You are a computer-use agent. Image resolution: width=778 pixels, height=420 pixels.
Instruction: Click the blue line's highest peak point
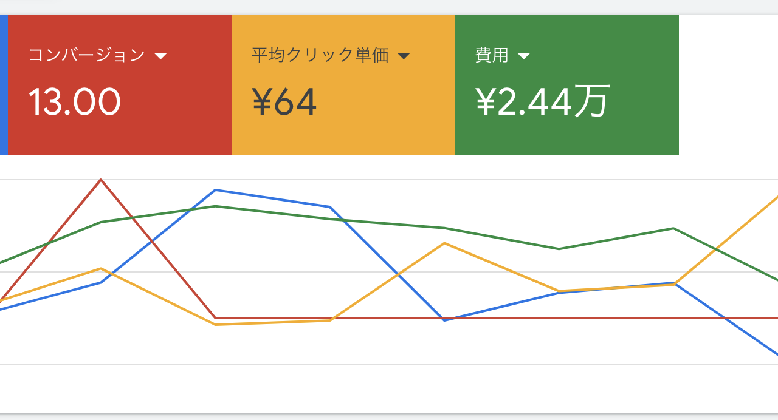(215, 190)
